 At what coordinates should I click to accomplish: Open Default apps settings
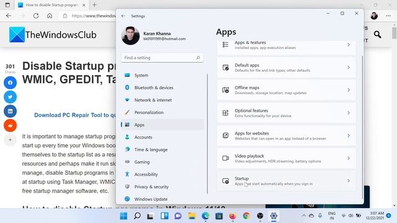(286, 68)
